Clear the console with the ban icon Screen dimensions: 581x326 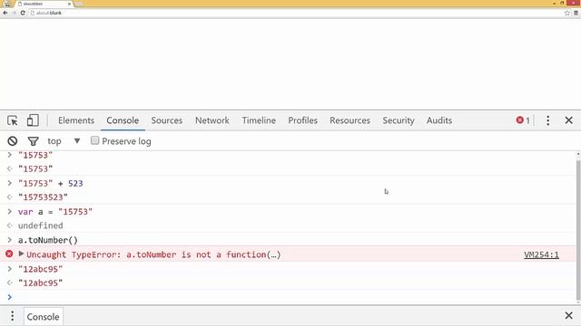pos(12,141)
